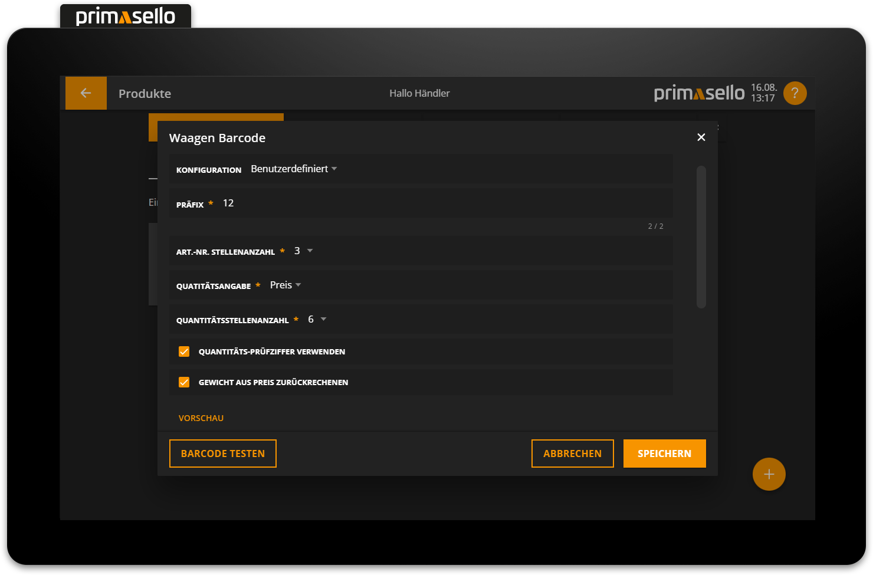873x575 pixels.
Task: Open the orange help question mark
Action: pyautogui.click(x=795, y=93)
